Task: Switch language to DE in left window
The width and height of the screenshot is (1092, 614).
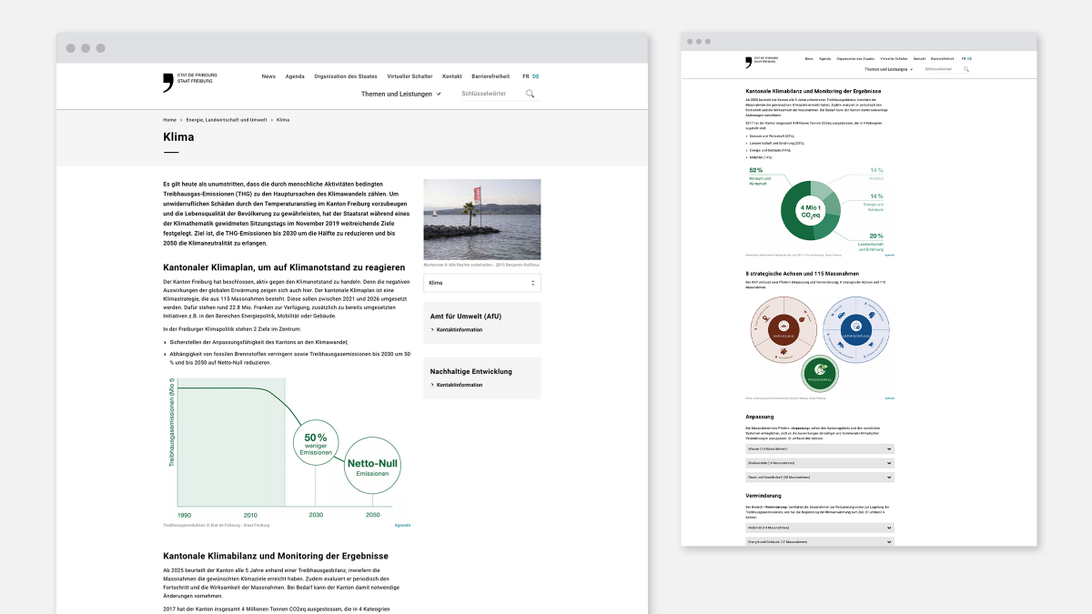Action: pyautogui.click(x=536, y=76)
